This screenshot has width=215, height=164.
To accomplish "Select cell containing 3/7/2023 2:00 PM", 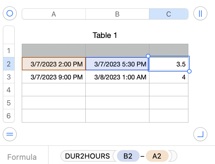I will 54,64.
